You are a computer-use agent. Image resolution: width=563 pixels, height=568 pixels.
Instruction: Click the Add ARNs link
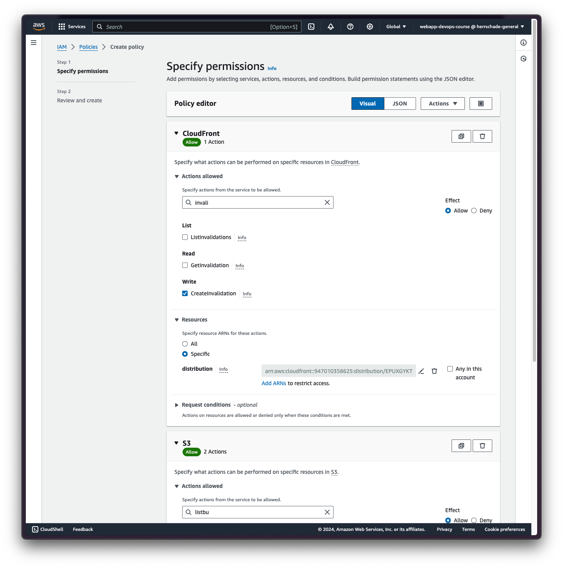pyautogui.click(x=274, y=383)
